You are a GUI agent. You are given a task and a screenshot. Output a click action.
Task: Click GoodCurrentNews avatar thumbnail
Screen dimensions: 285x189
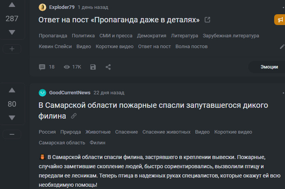[x=42, y=93]
